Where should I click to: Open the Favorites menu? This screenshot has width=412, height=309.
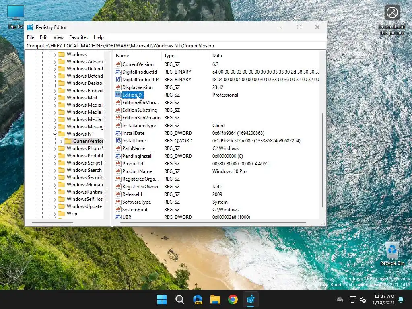click(78, 37)
